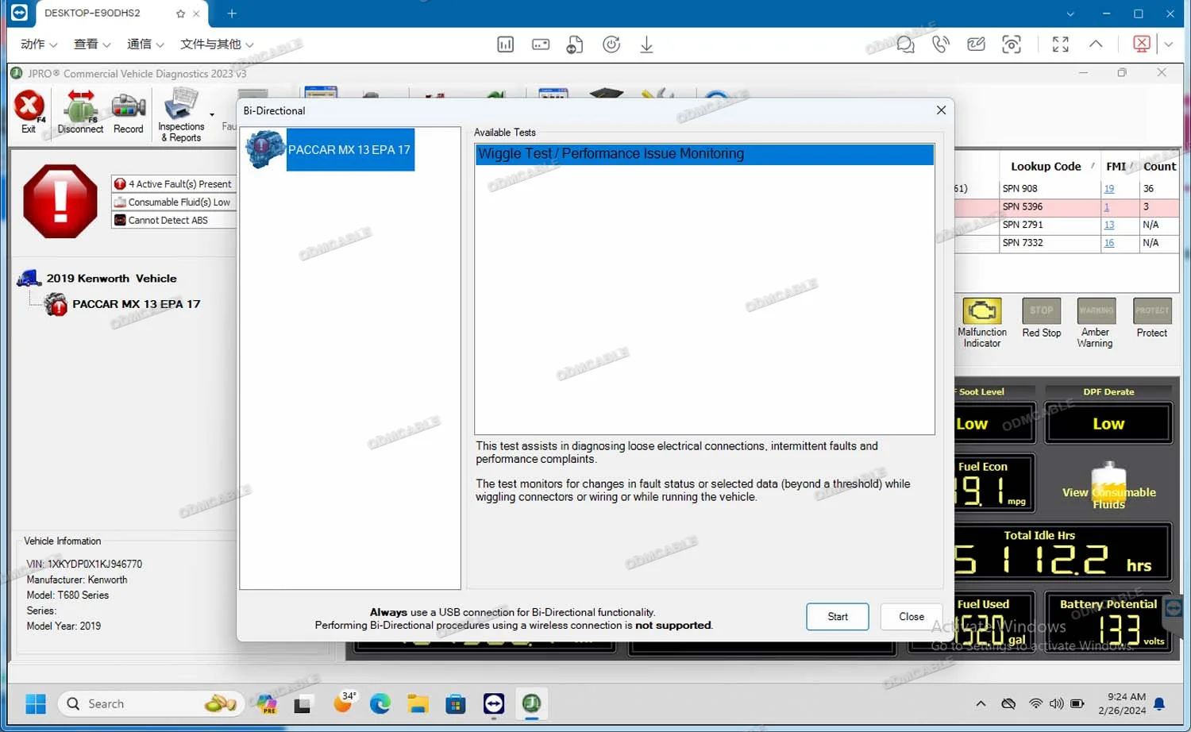Open remote chat bubble icon
Screen dimensions: 1191x732
905,44
